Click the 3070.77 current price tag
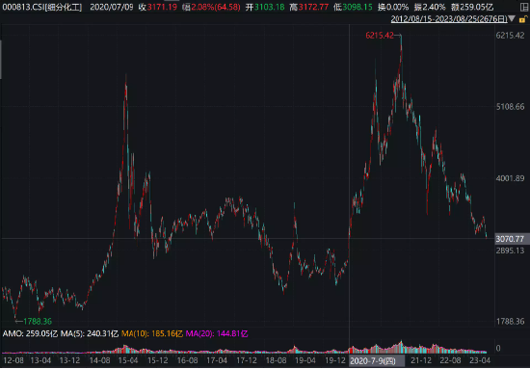This screenshot has height=369, width=530. pos(510,239)
